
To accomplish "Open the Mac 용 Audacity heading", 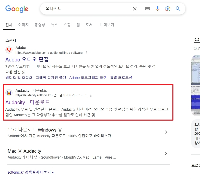I will tap(24, 151).
